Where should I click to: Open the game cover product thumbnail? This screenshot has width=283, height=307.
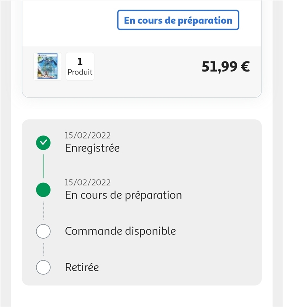click(48, 66)
